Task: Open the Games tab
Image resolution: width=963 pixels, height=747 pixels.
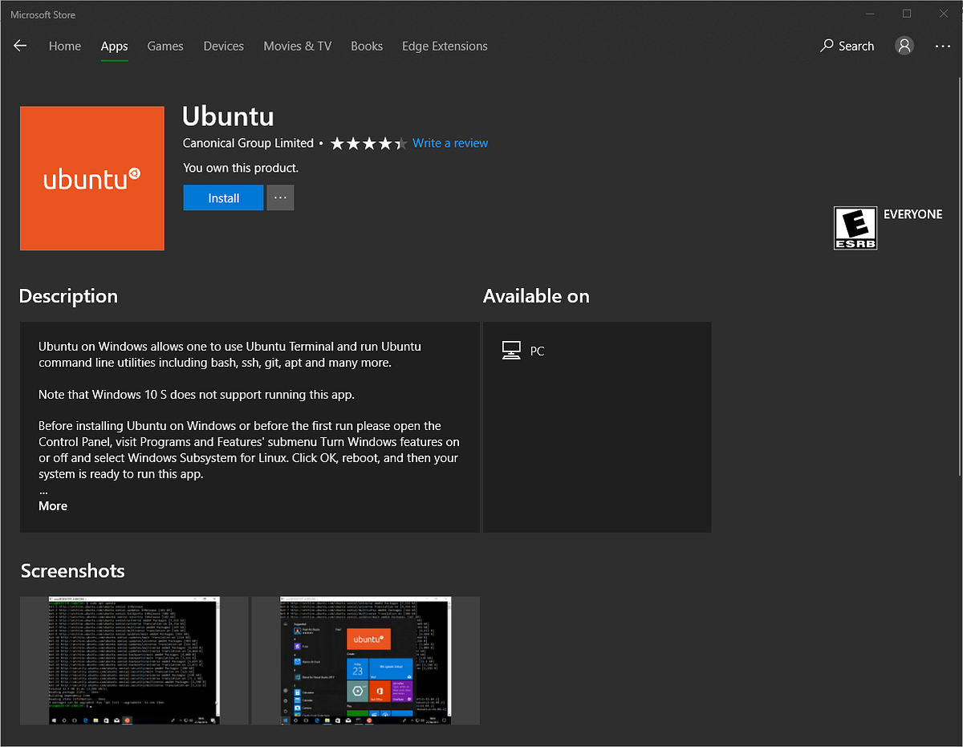Action: click(x=165, y=46)
